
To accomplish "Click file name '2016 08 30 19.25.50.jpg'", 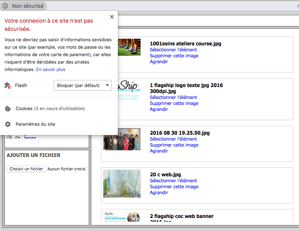I will (x=180, y=133).
